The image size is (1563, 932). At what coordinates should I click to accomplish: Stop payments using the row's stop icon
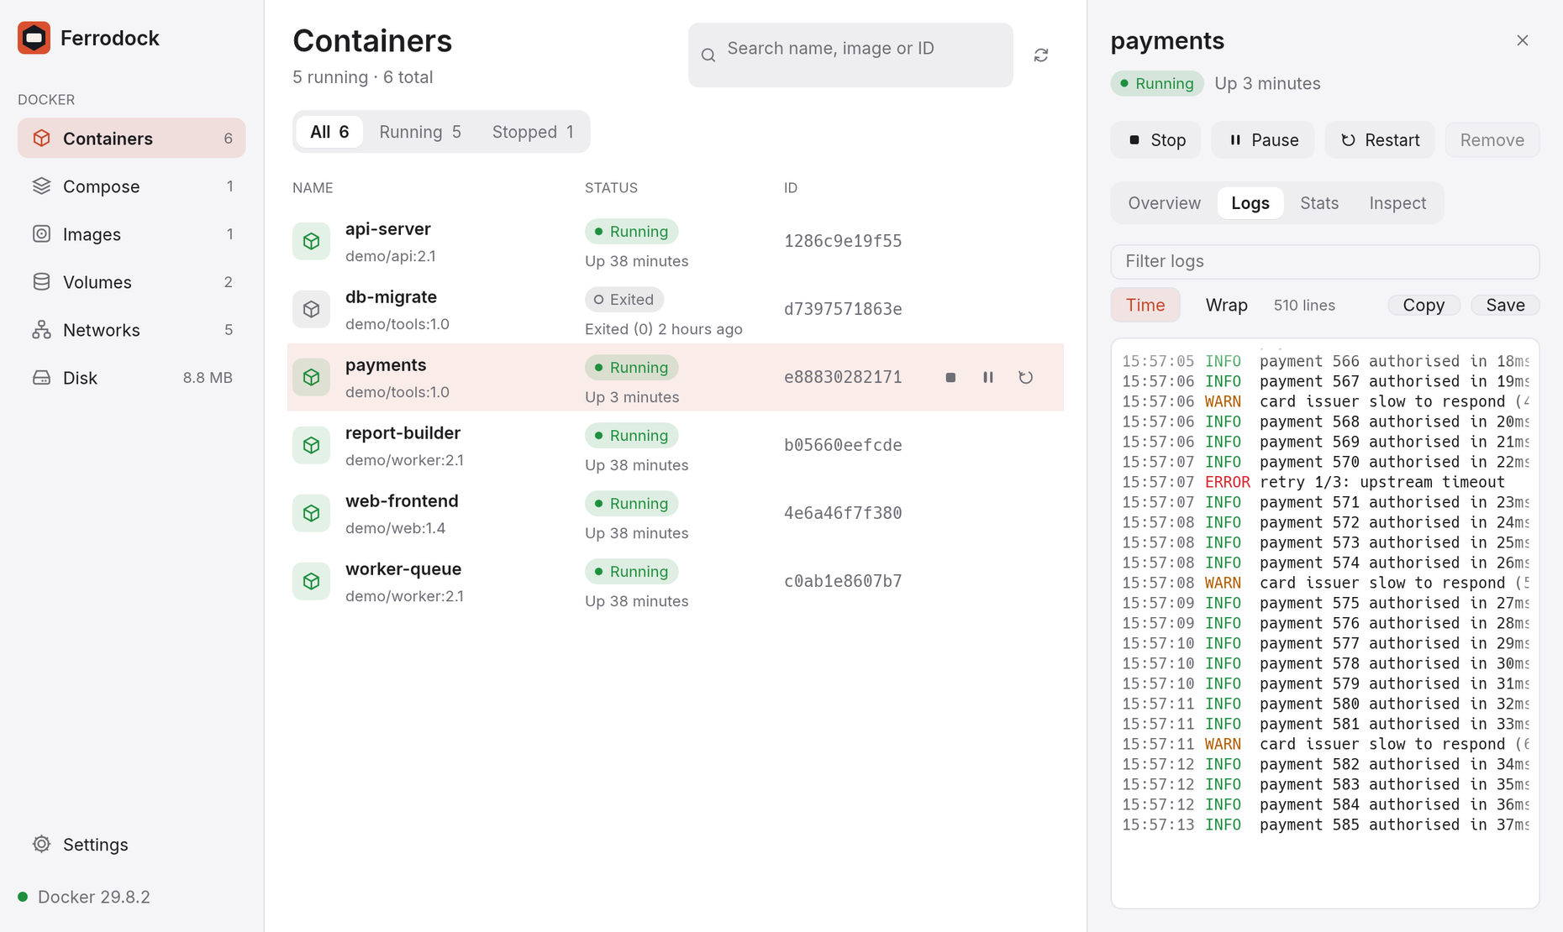click(950, 378)
